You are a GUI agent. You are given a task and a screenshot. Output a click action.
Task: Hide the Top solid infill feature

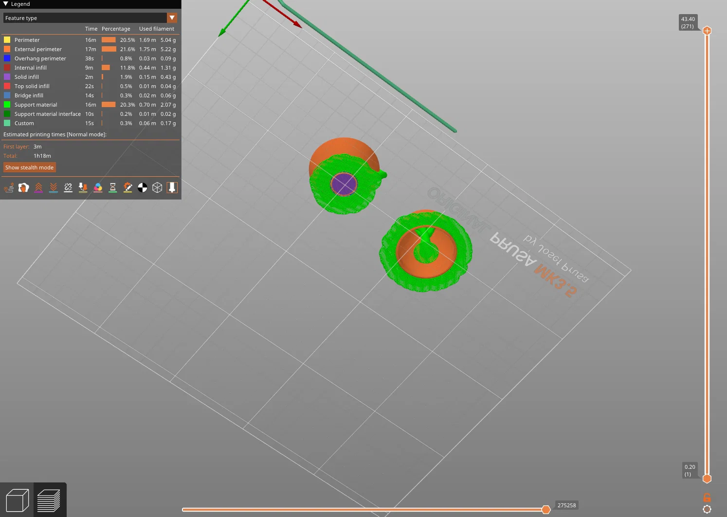(x=90, y=86)
